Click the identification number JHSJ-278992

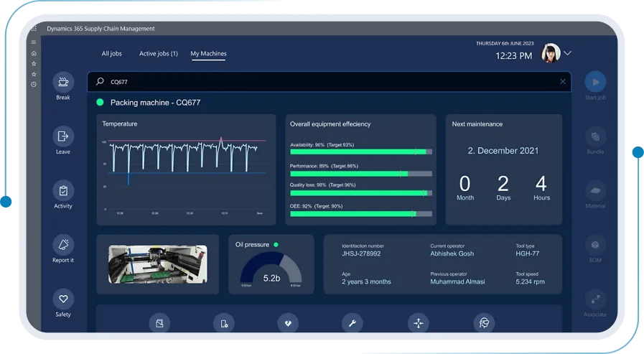coord(361,253)
